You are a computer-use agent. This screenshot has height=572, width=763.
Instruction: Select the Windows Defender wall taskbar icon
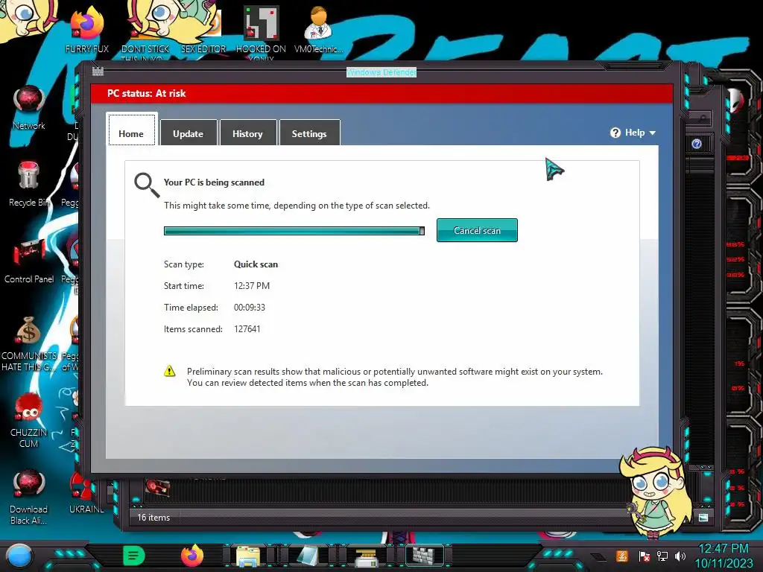tap(424, 556)
